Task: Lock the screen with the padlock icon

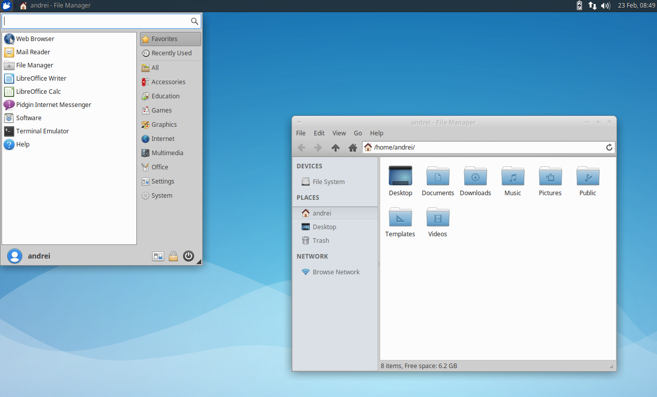Action: 173,256
